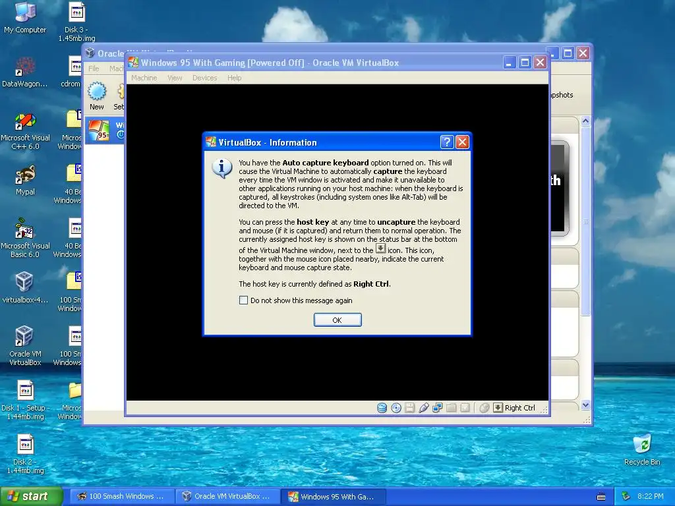Click the tray icon next to clock
The image size is (675, 506).
pos(626,497)
